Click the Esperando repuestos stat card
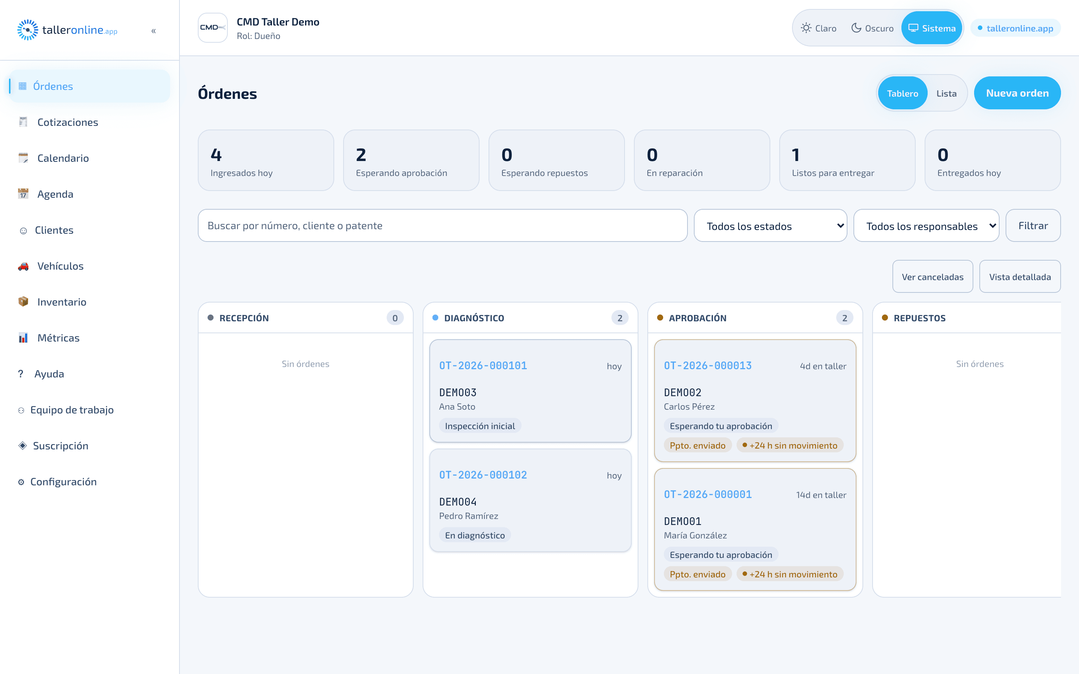Screen dimensions: 1079x674 (556, 161)
